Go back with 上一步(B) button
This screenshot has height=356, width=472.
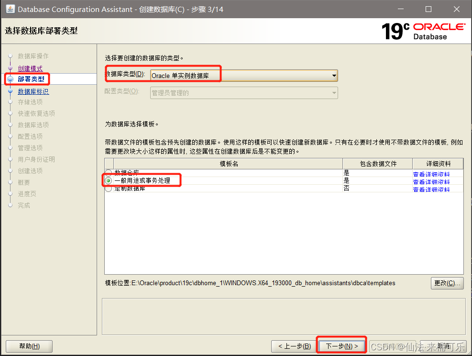[295, 346]
